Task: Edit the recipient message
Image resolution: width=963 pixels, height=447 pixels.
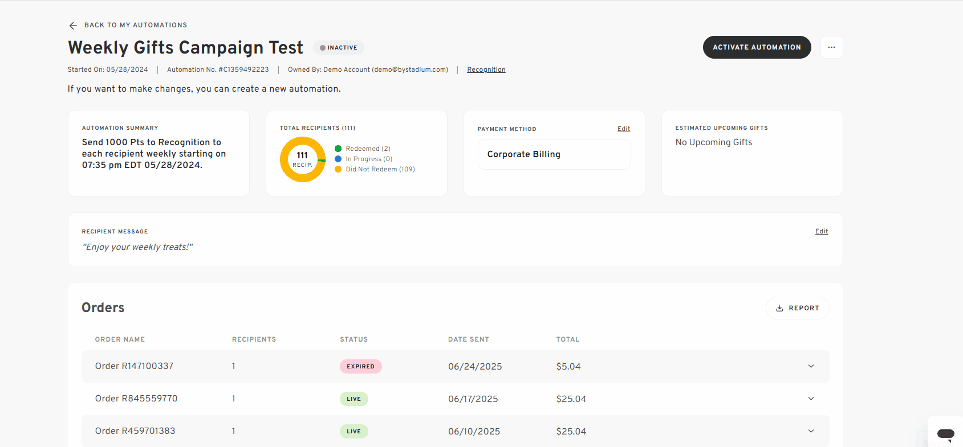Action: coord(822,231)
